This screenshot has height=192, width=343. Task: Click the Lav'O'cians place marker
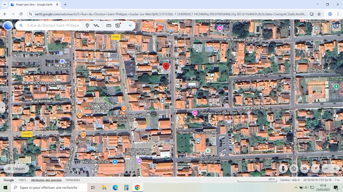pos(163,101)
